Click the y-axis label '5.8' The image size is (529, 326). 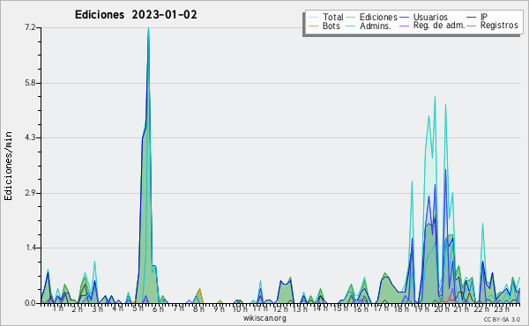point(30,83)
